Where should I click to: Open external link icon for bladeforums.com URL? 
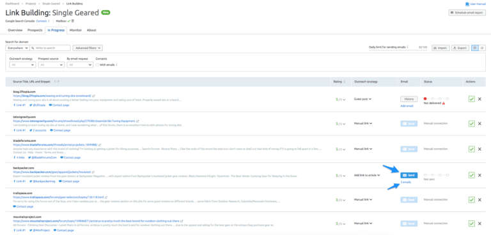click(100, 145)
